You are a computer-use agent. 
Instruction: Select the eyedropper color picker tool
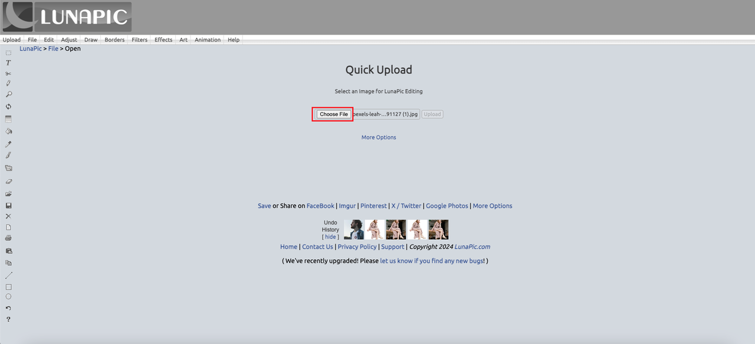[x=8, y=144]
